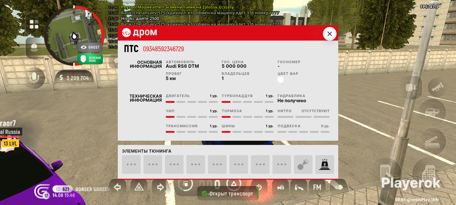Tap the FPS counter readout
The height and width of the screenshot is (205, 456).
[x=429, y=7]
